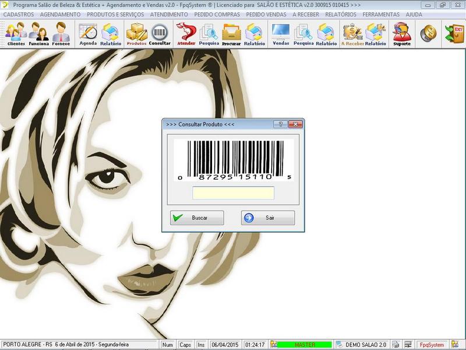This screenshot has height=350, width=466.
Task: Open the FERRAMENTAS menu
Action: tap(381, 14)
